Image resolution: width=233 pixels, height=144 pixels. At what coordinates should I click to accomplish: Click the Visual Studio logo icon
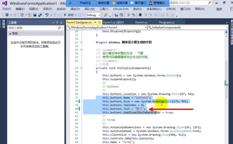pos(4,3)
